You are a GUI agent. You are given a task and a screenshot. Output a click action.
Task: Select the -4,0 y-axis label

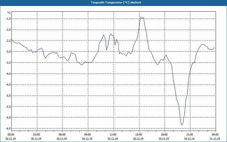pyautogui.click(x=8, y=74)
